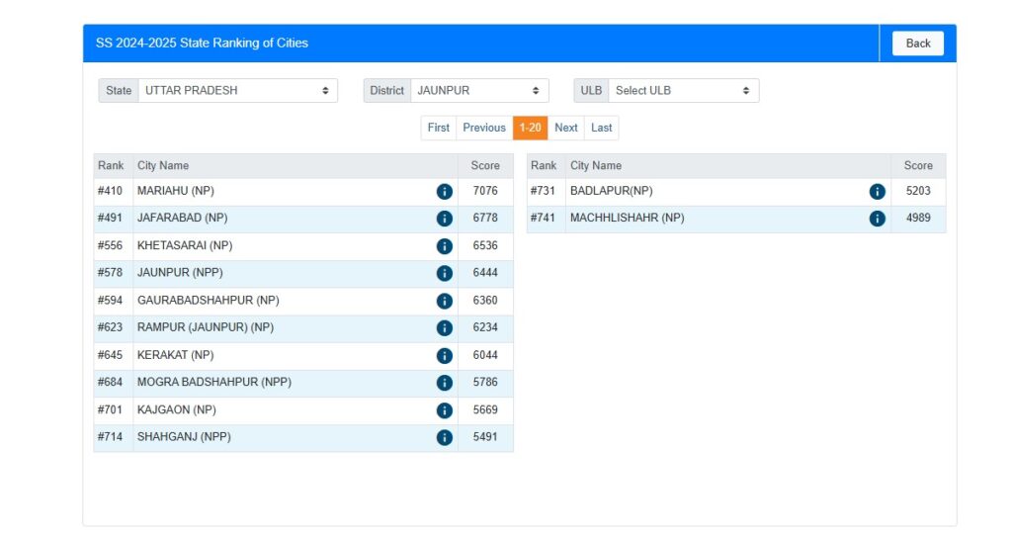Go to the First page
This screenshot has height=540, width=1012.
pos(438,128)
